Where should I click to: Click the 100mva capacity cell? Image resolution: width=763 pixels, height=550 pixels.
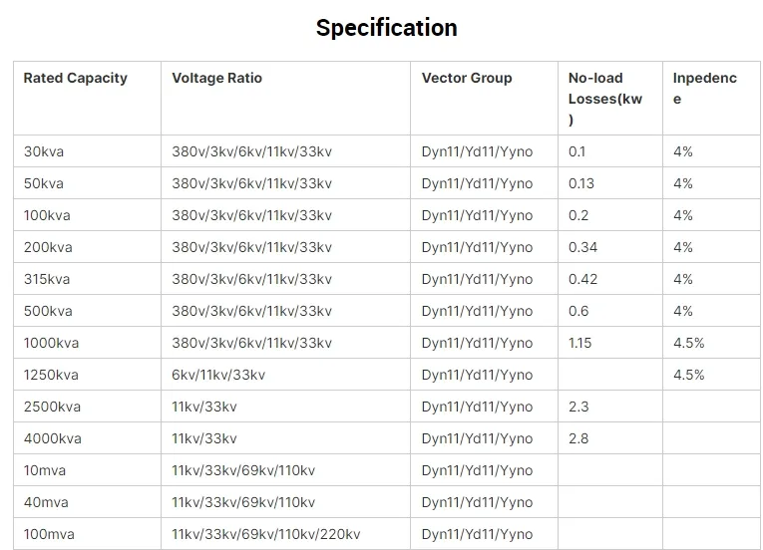click(50, 534)
